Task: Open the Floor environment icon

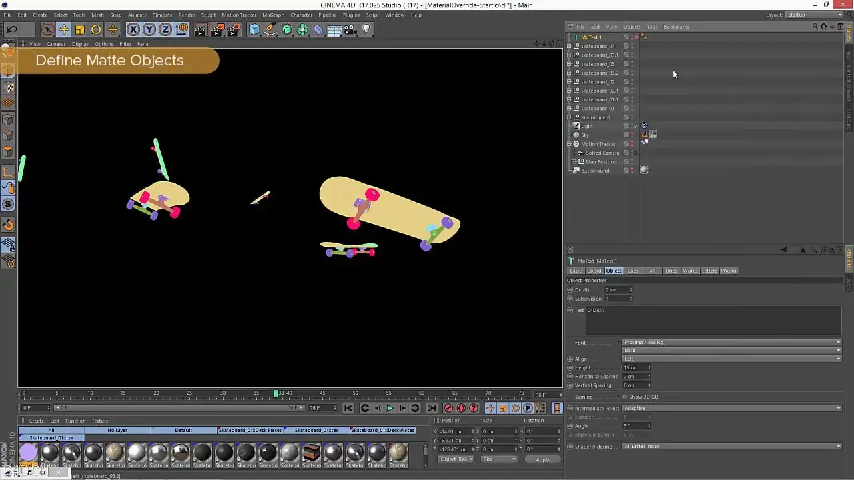Action: coord(334,29)
